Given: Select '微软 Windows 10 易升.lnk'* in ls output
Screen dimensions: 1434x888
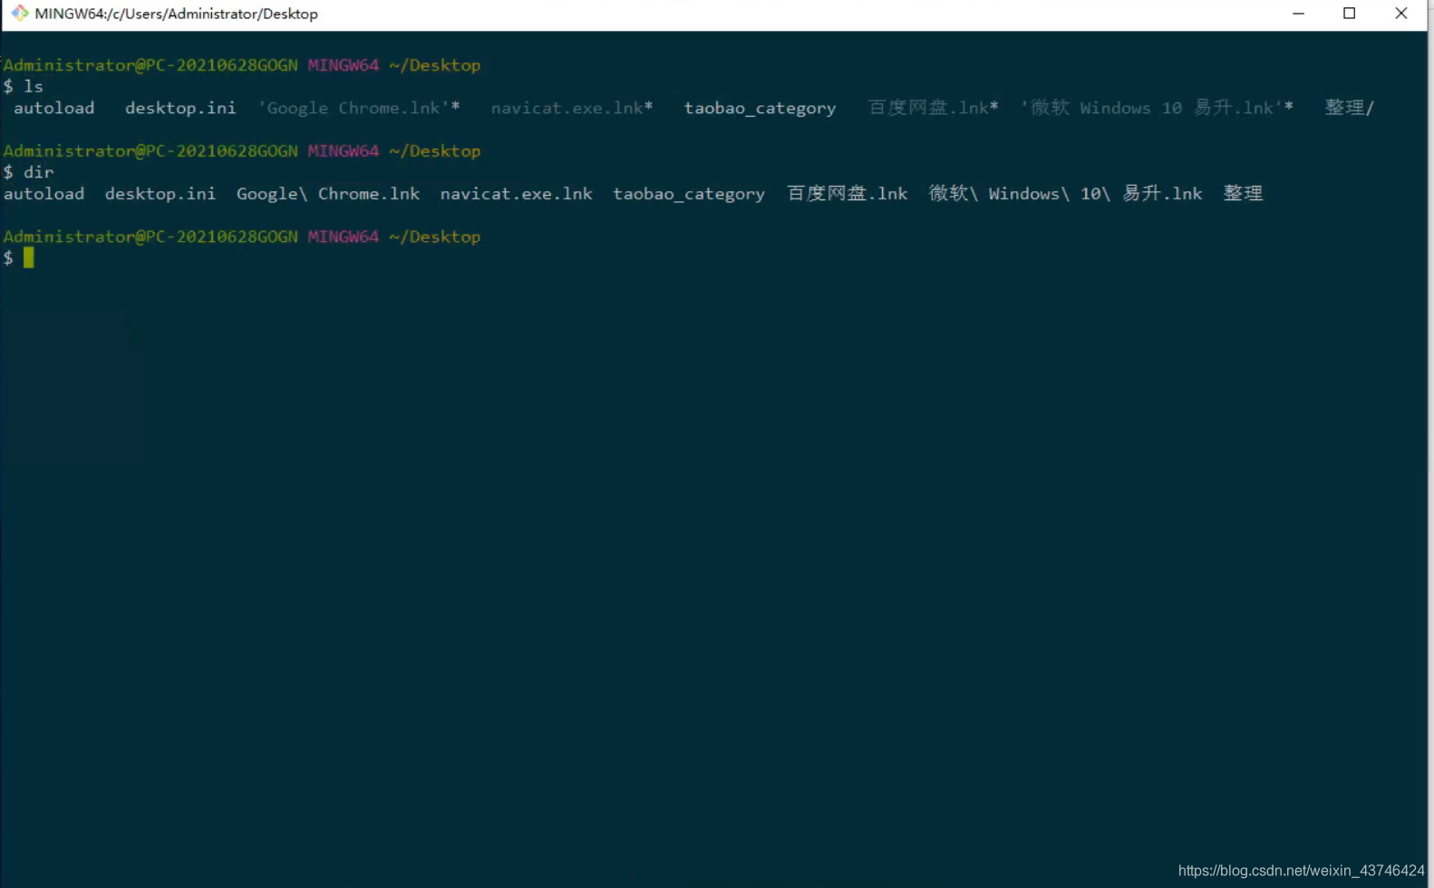Looking at the screenshot, I should point(1157,107).
